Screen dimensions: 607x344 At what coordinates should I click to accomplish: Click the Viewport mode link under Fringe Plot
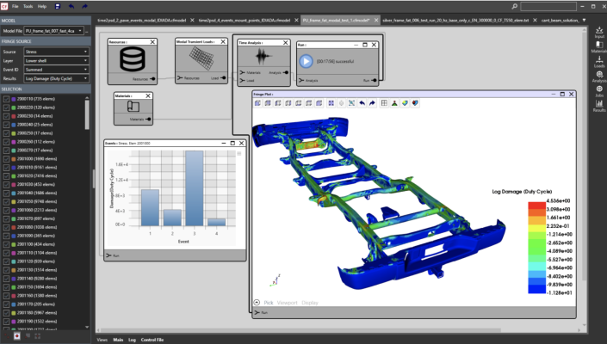(x=289, y=303)
